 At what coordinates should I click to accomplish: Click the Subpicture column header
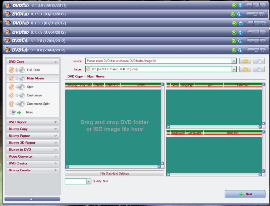coord(178,133)
